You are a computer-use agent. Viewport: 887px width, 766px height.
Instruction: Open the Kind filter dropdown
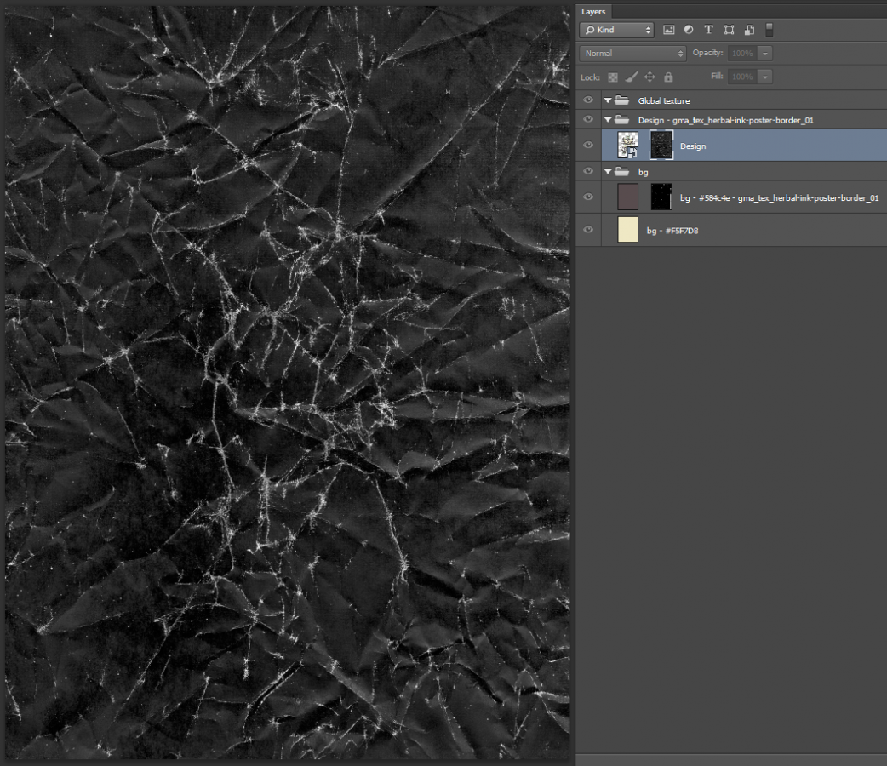[x=616, y=30]
